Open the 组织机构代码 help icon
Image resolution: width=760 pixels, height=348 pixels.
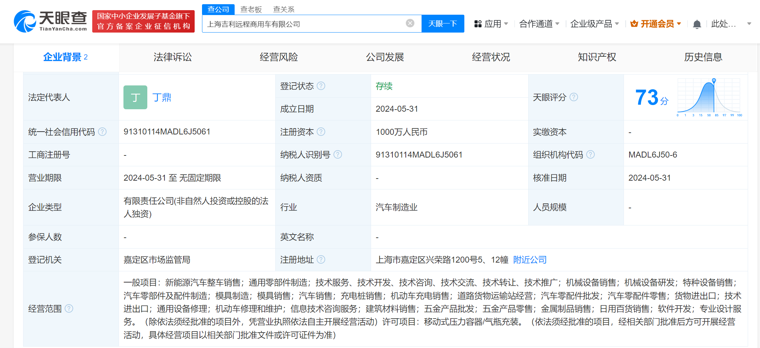tap(591, 154)
